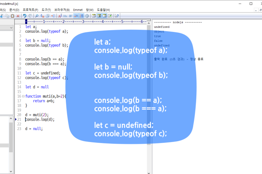
Task: Click the line 'let a;'
Action: click(x=31, y=27)
